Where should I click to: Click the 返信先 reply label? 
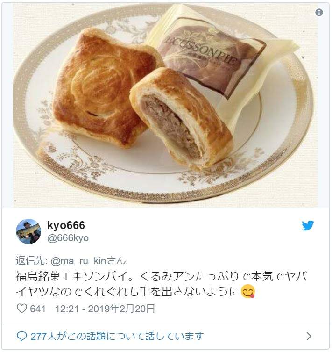click(x=31, y=261)
